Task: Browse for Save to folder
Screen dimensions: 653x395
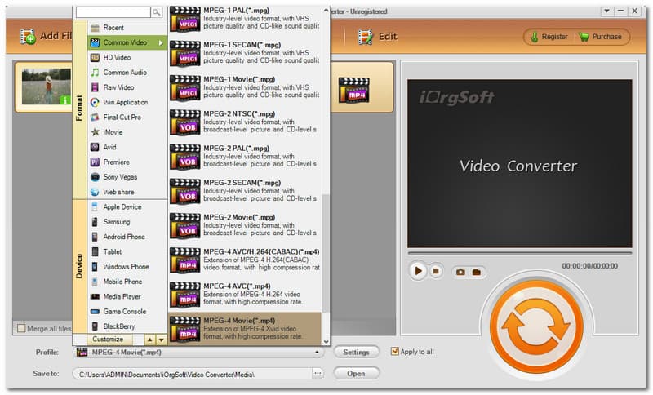Action: [x=318, y=373]
